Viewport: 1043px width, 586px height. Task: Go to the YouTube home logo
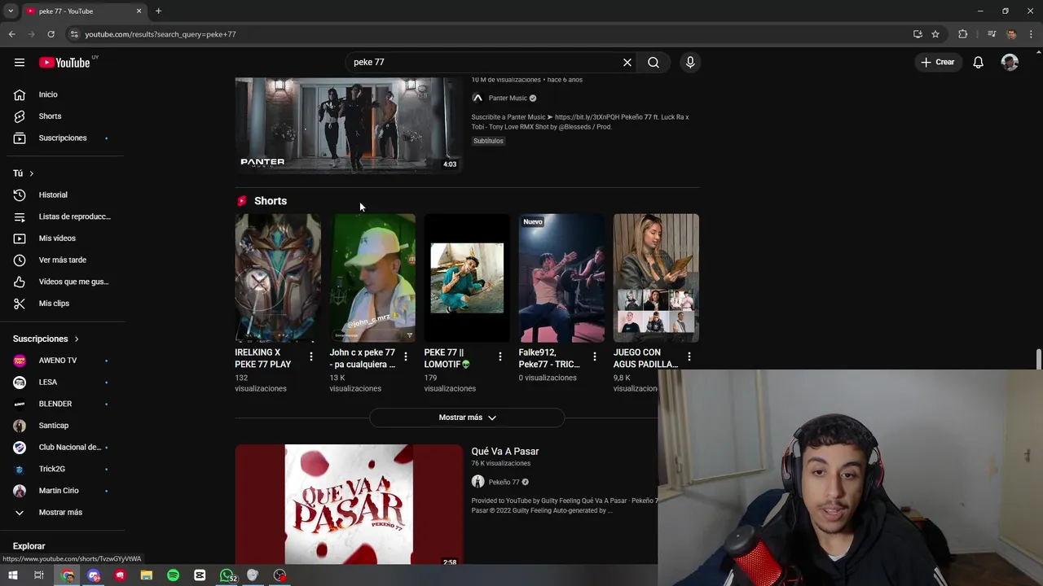tap(64, 63)
